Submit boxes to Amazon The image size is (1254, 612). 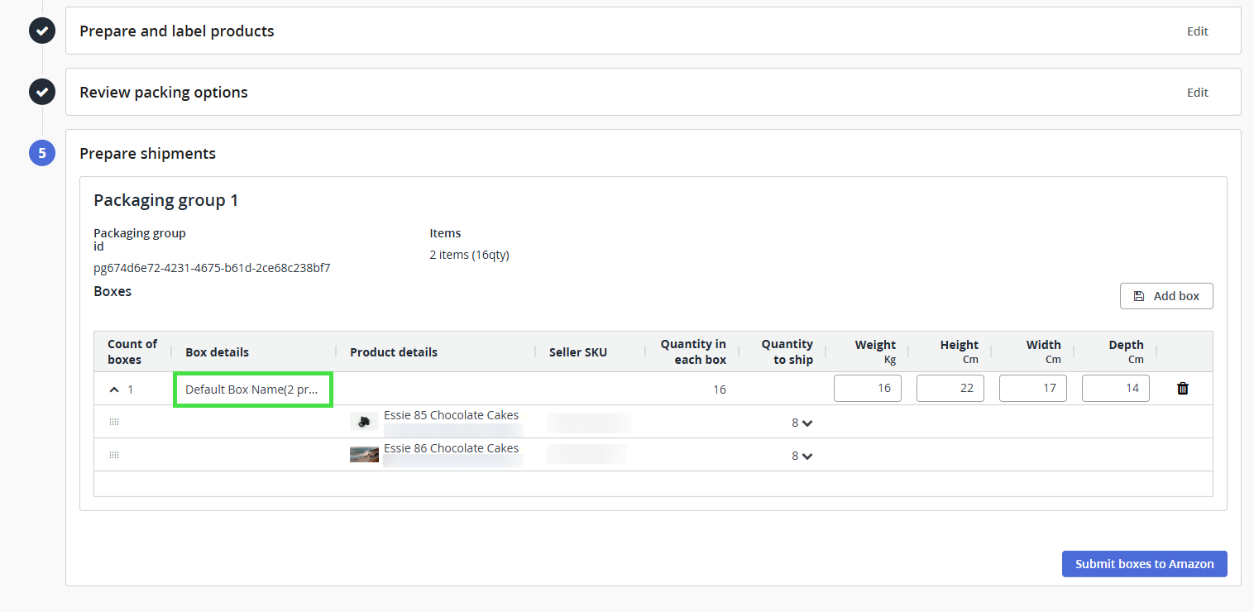[x=1144, y=564]
